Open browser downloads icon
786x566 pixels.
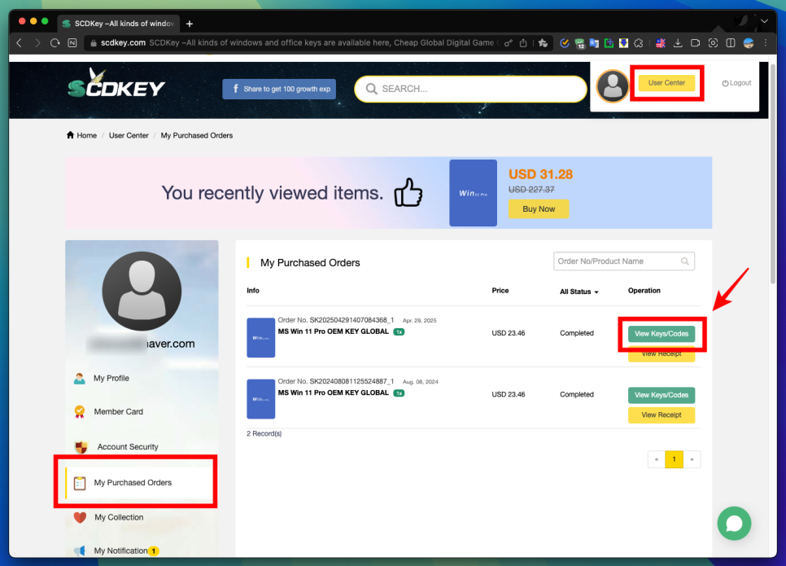(x=678, y=43)
